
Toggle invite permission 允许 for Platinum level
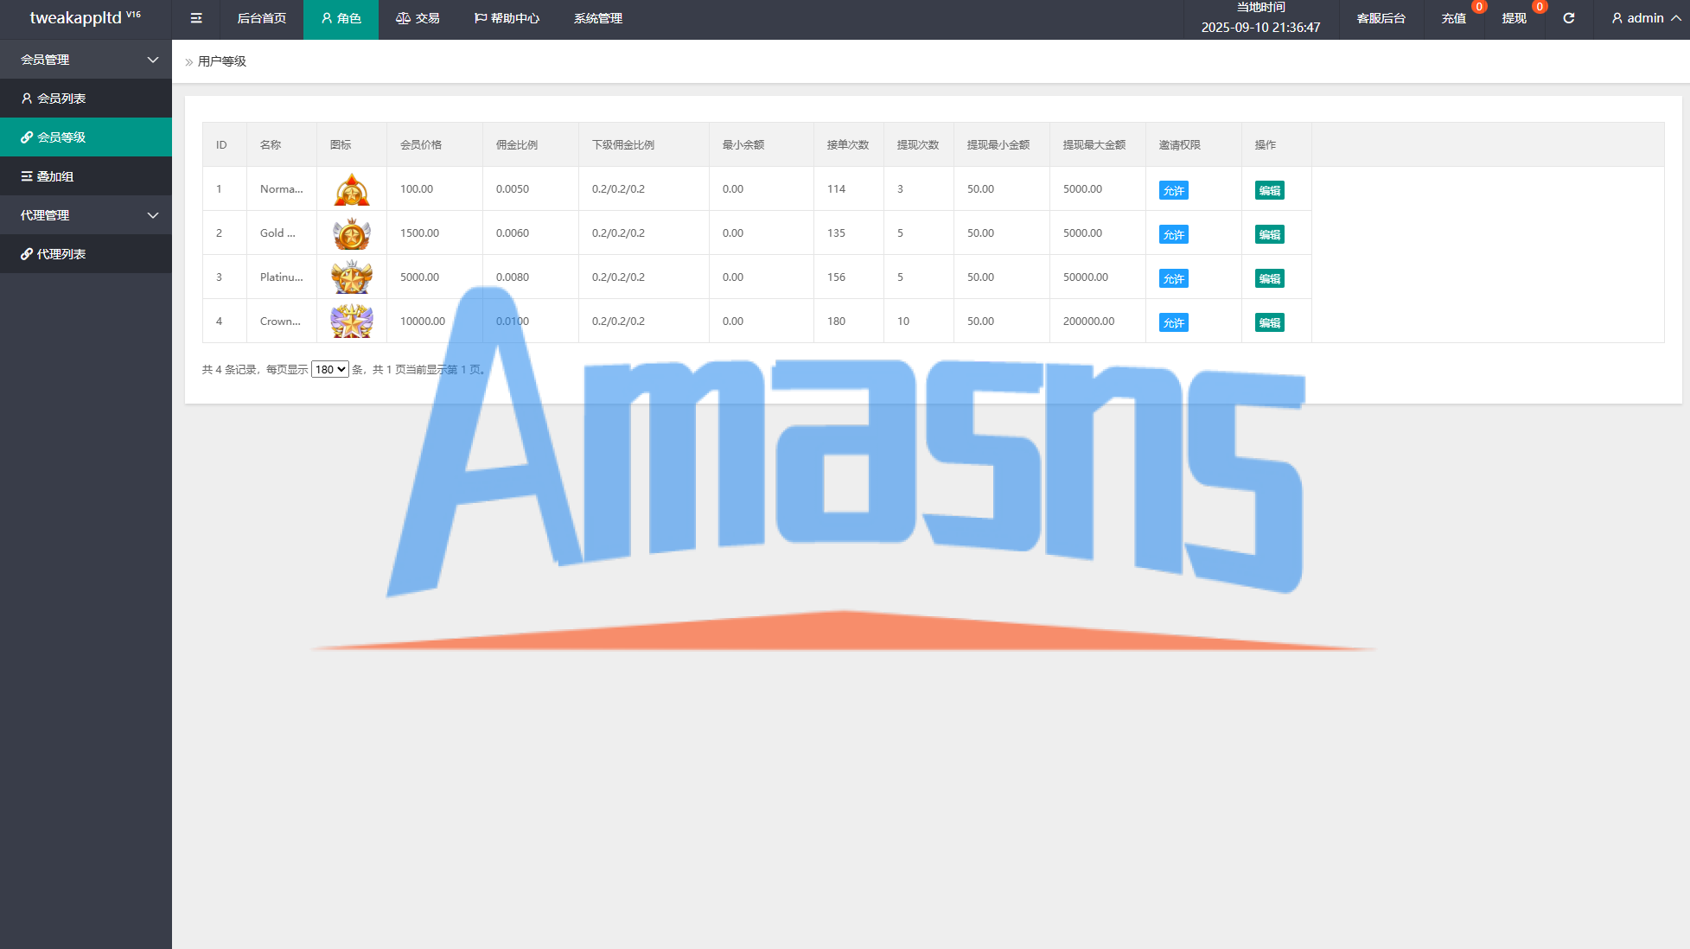pyautogui.click(x=1173, y=278)
